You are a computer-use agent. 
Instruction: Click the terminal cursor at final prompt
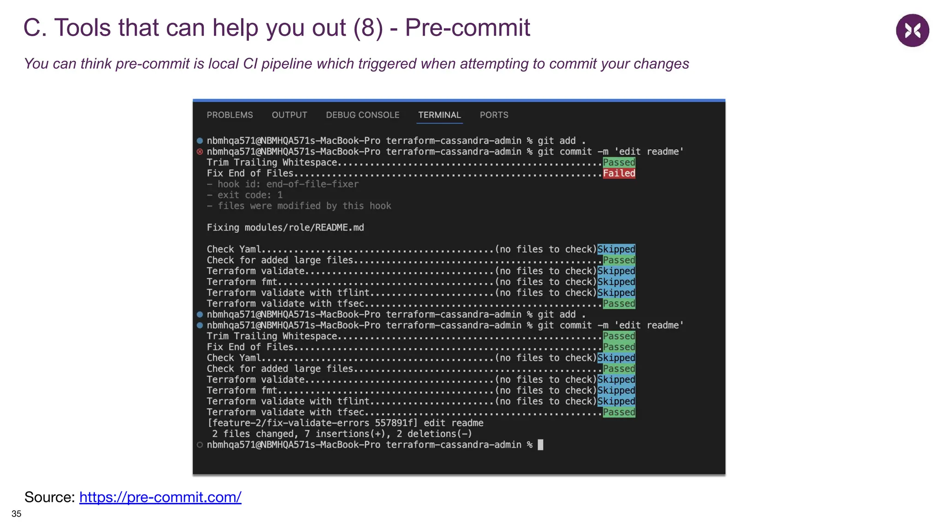click(x=541, y=445)
